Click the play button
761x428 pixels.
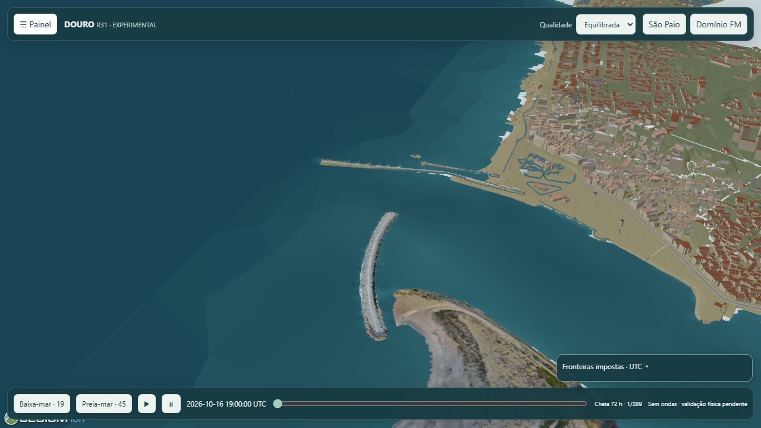[x=147, y=404]
